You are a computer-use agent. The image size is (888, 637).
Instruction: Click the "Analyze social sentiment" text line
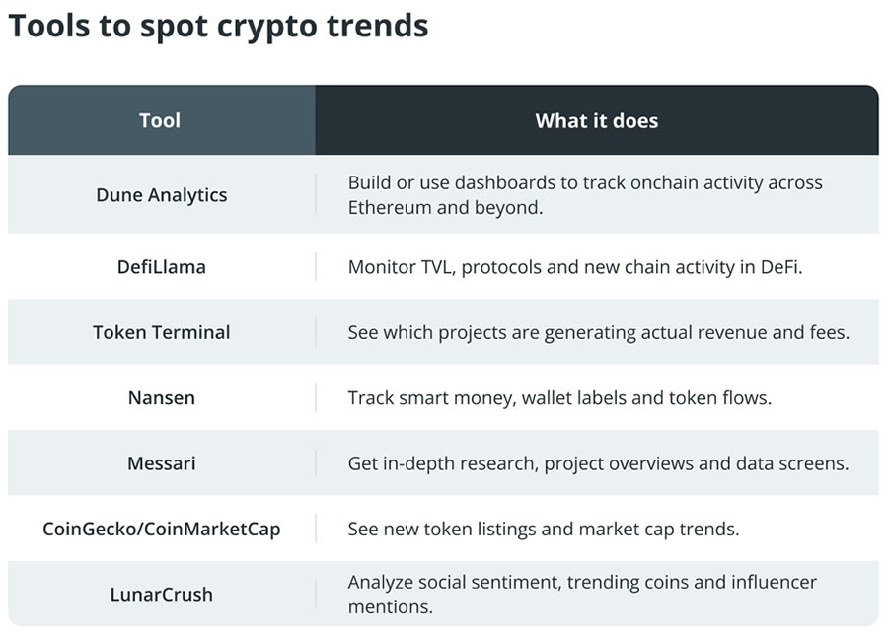tap(582, 582)
